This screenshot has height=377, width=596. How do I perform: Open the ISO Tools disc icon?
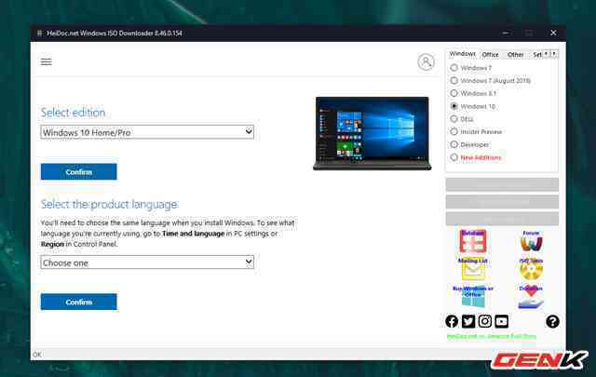tap(531, 269)
